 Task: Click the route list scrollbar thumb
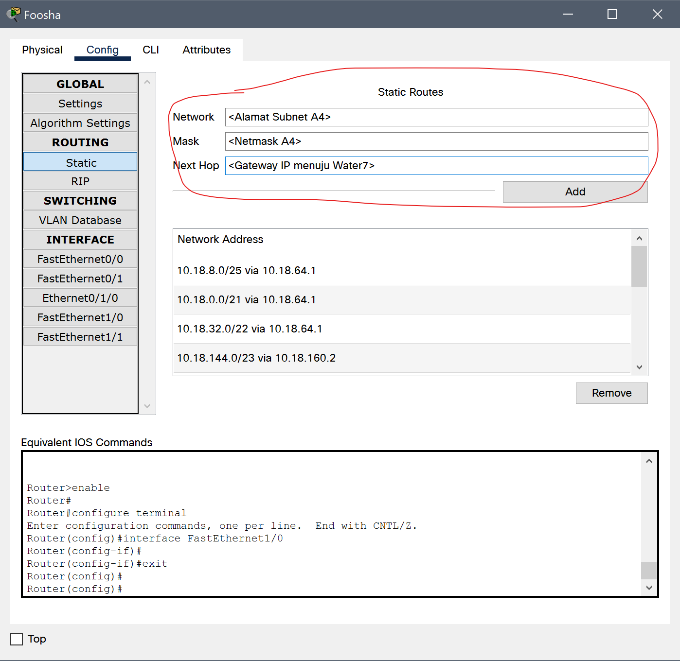point(639,266)
